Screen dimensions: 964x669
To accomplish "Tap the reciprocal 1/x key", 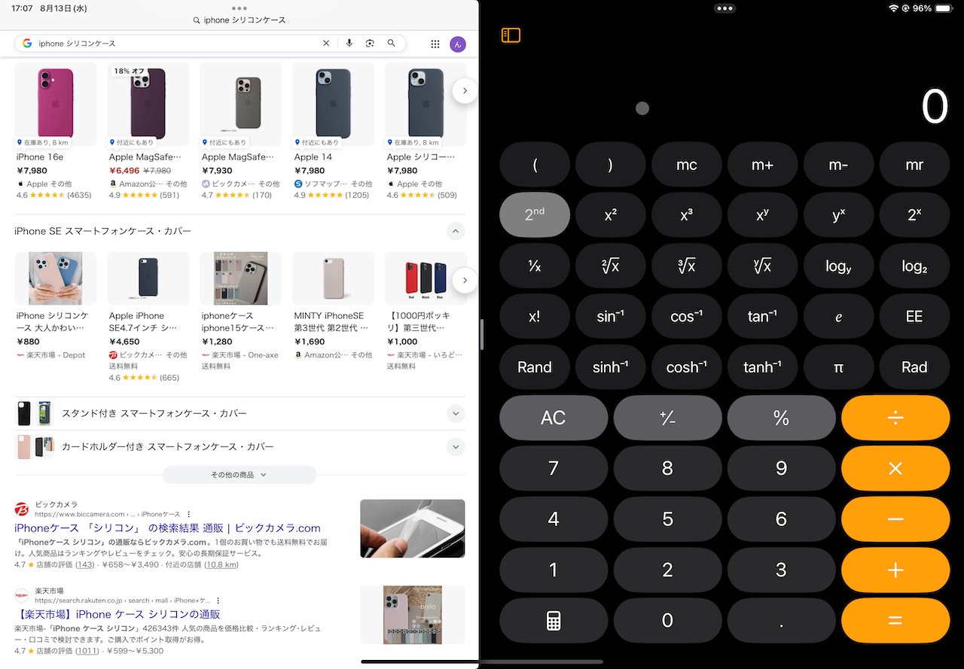I will pyautogui.click(x=535, y=266).
